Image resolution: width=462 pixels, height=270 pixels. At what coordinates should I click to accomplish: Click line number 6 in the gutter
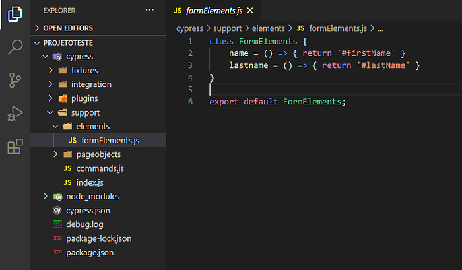[x=190, y=102]
